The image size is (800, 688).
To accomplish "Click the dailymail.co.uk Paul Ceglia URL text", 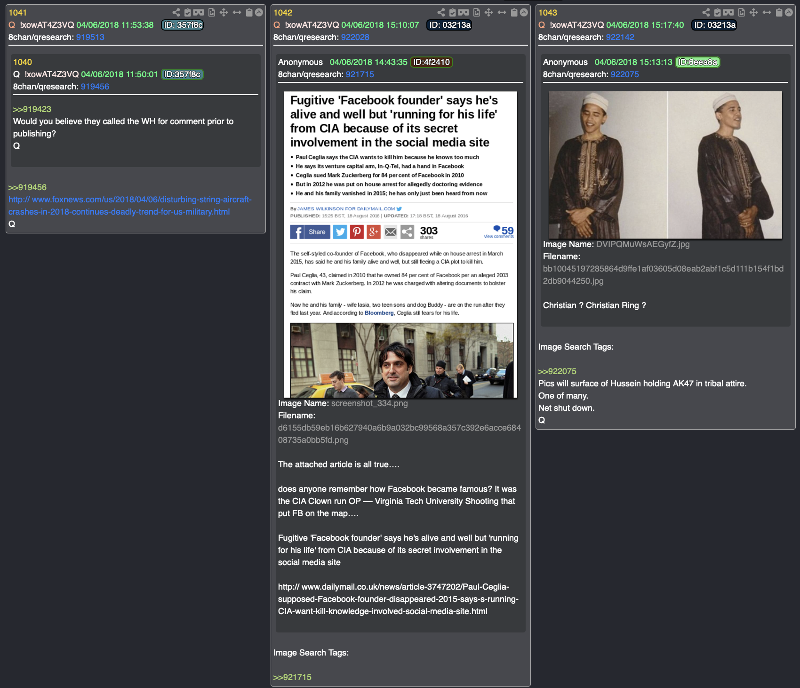I will pos(398,599).
